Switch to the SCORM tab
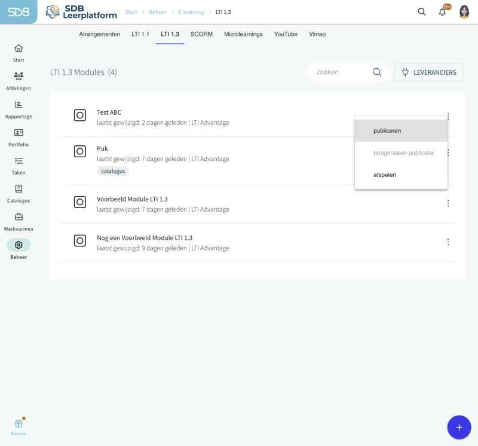The width and height of the screenshot is (478, 446). (201, 34)
